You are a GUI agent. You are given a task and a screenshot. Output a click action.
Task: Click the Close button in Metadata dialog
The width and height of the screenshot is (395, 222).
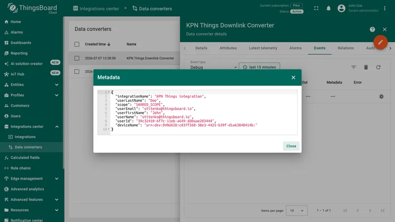click(291, 146)
